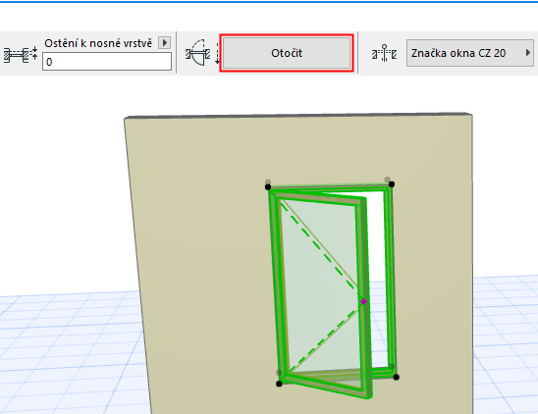The image size is (538, 414).
Task: Select the black top-left window hotspot
Action: click(268, 187)
